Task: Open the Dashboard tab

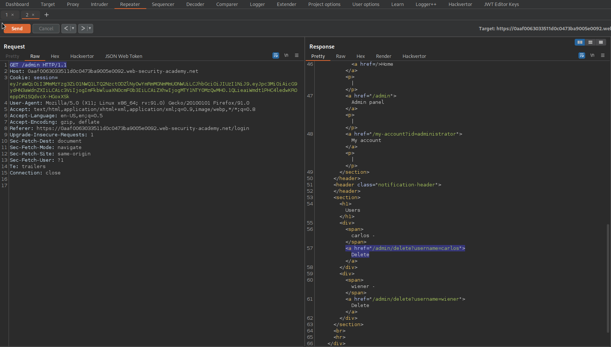Action: coord(17,4)
